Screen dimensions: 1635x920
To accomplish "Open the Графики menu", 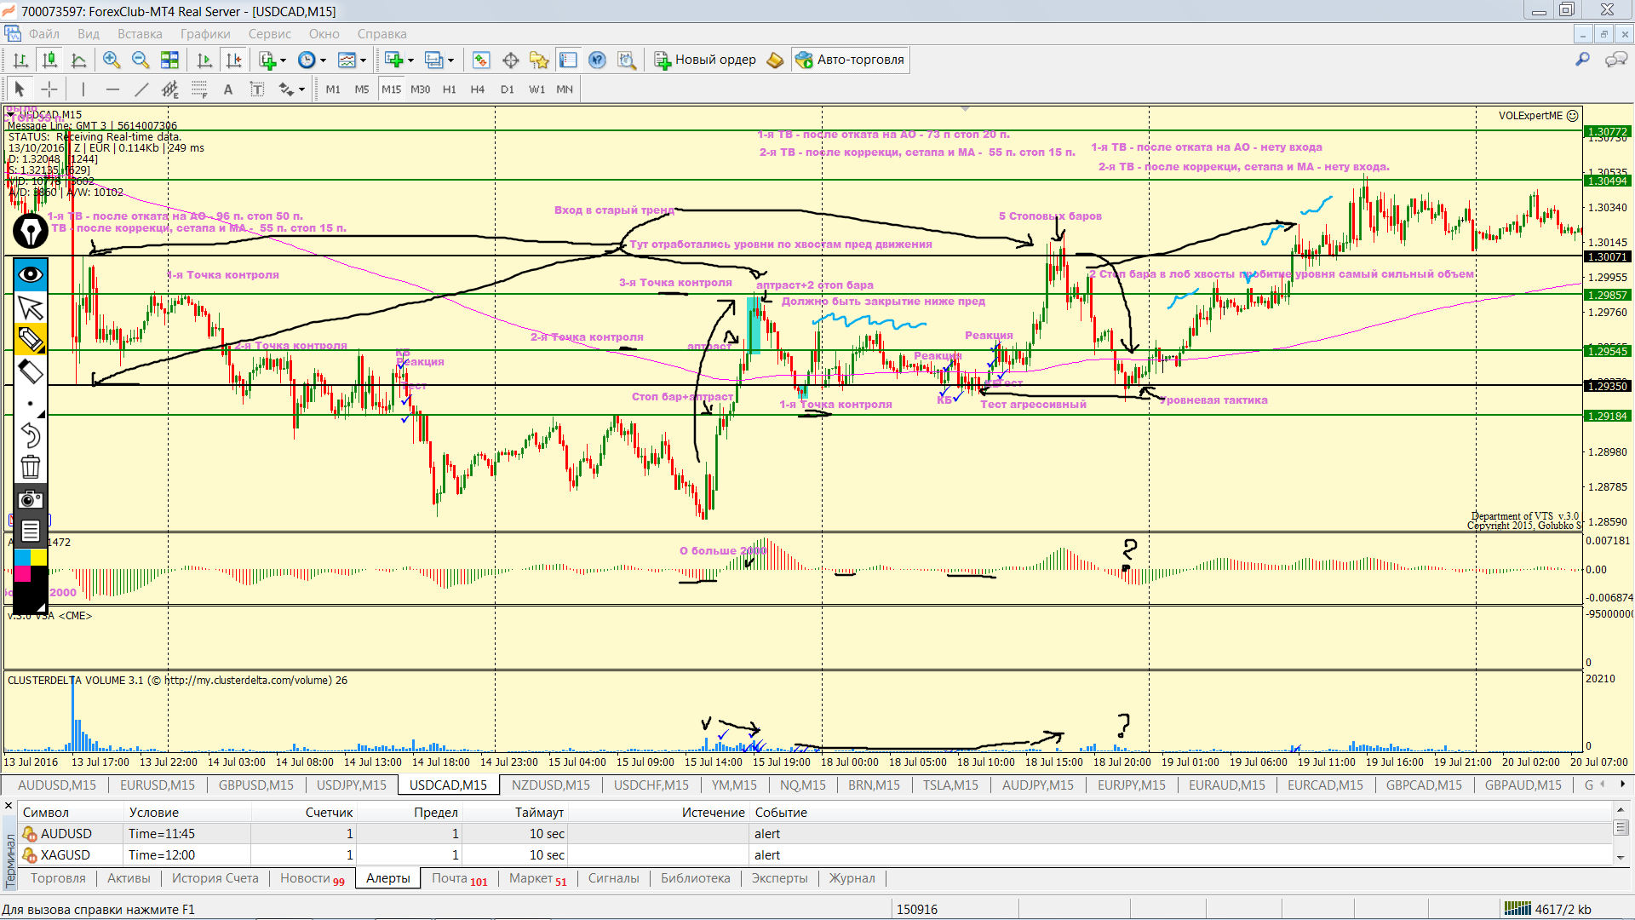I will coord(205,34).
